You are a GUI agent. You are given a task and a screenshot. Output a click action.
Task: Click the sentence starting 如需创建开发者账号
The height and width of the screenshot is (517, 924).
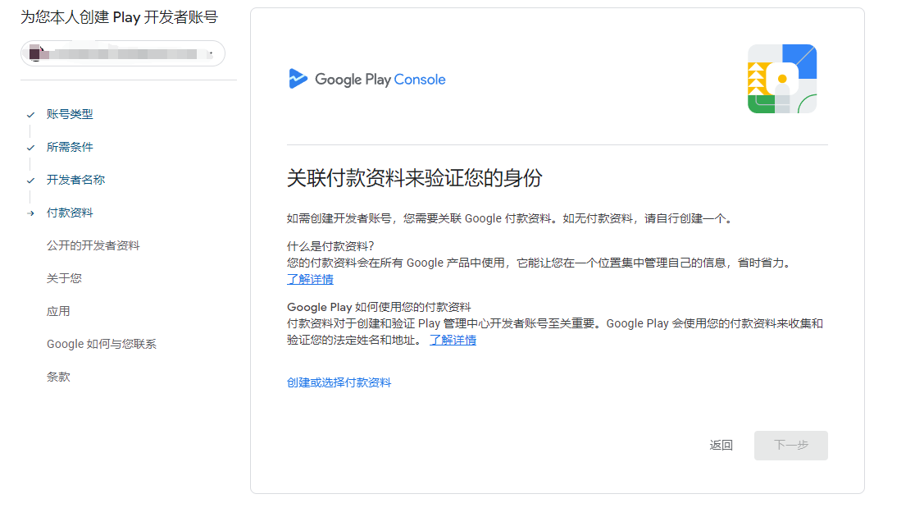pos(511,219)
